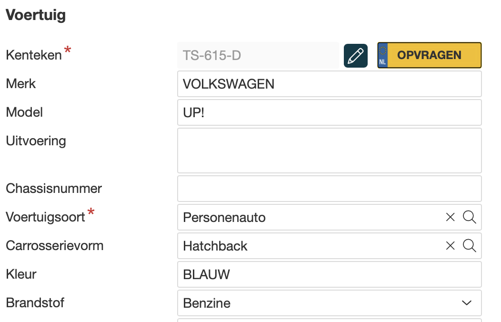Click the Uitvoering field label
The width and height of the screenshot is (501, 322).
click(x=36, y=141)
